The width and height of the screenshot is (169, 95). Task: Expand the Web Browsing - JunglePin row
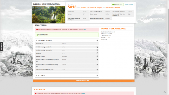pyautogui.click(x=97, y=47)
